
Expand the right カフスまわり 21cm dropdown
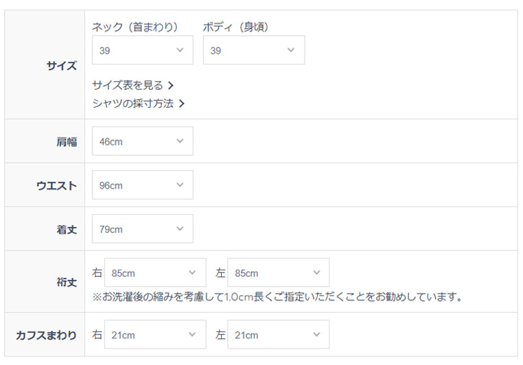click(155, 335)
